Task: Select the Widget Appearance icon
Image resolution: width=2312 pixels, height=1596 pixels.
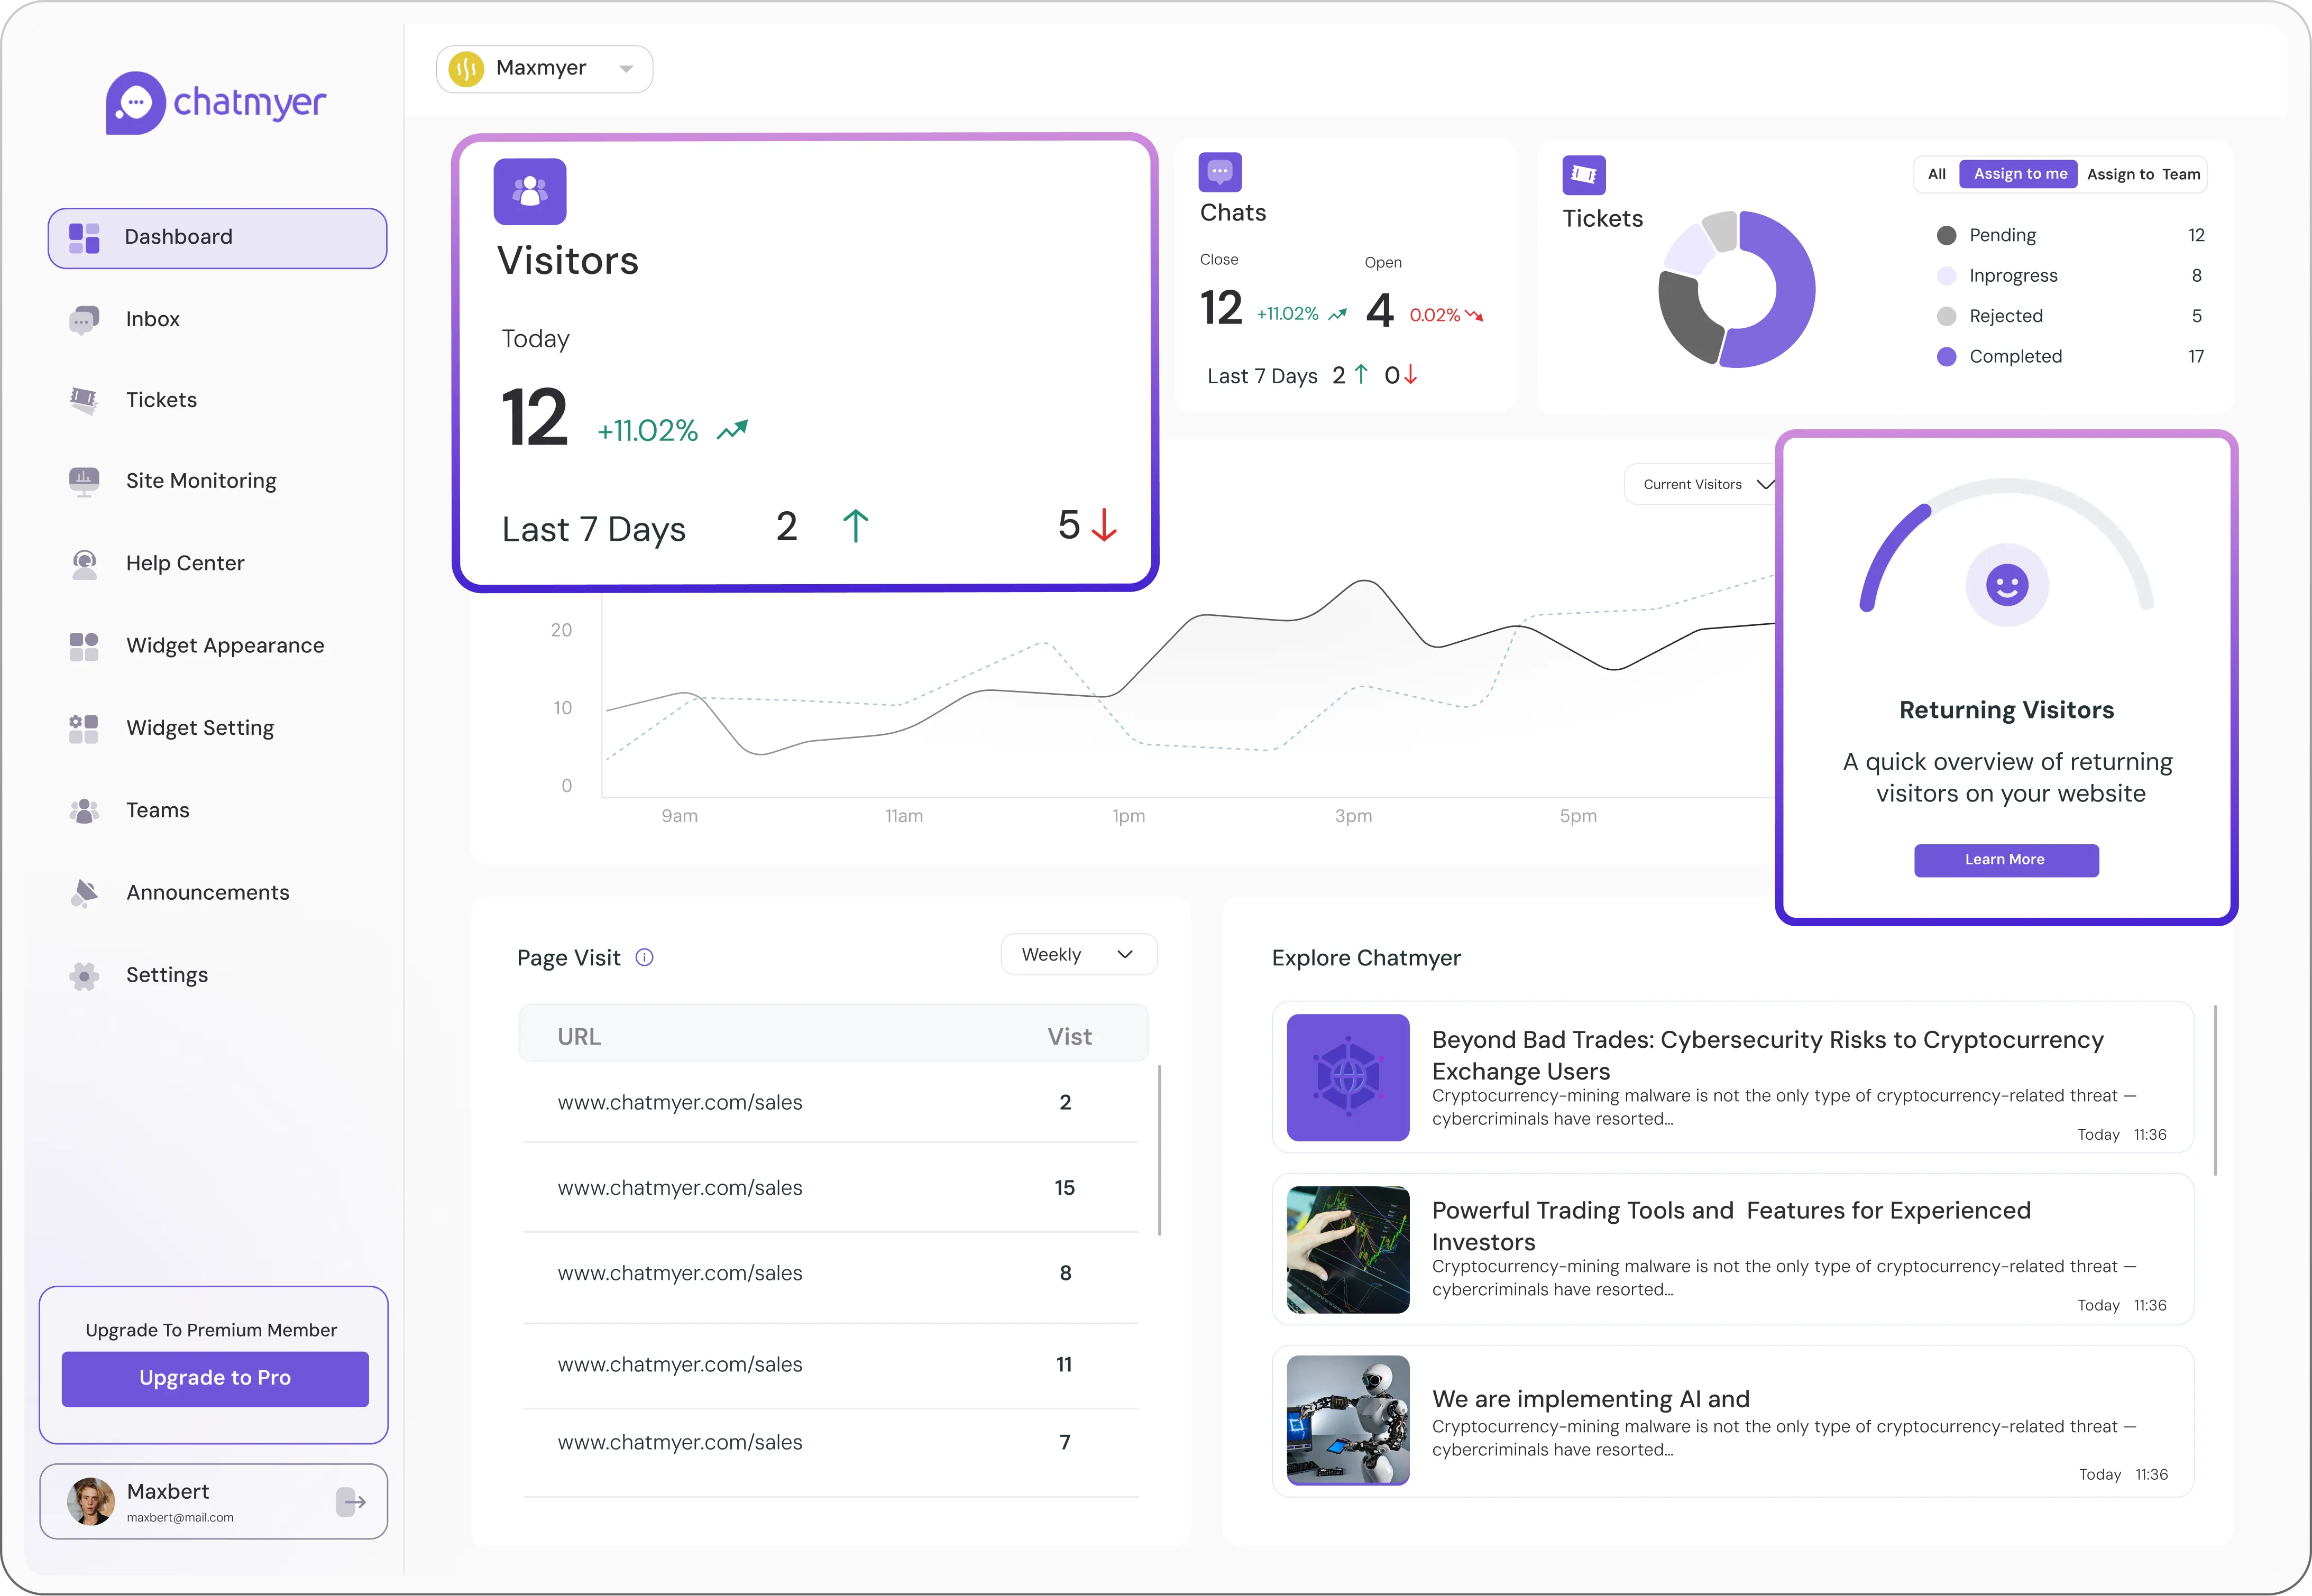Action: tap(84, 646)
